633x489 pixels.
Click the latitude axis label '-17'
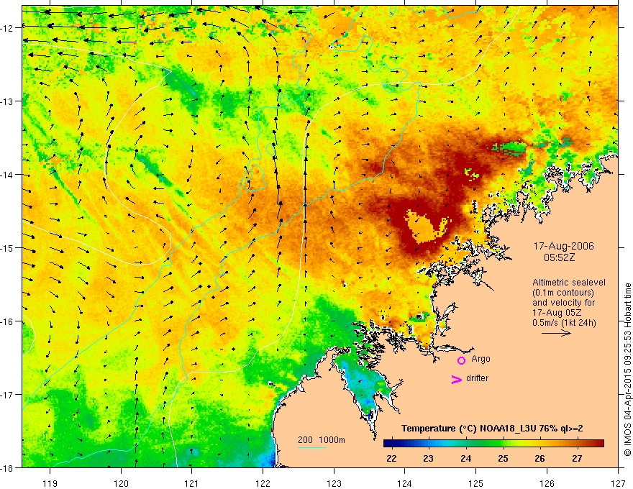[8, 395]
